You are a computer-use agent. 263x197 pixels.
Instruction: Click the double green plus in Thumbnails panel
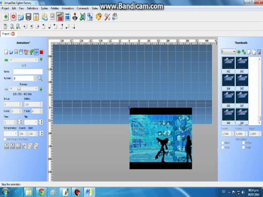click(x=244, y=52)
